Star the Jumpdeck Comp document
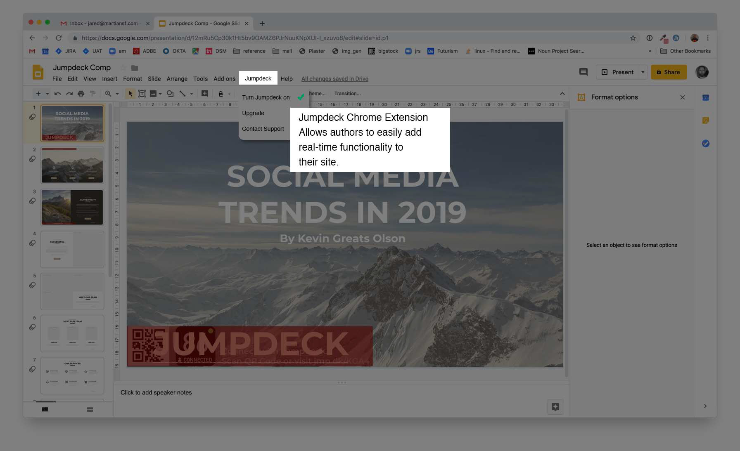The image size is (740, 451). [x=123, y=68]
